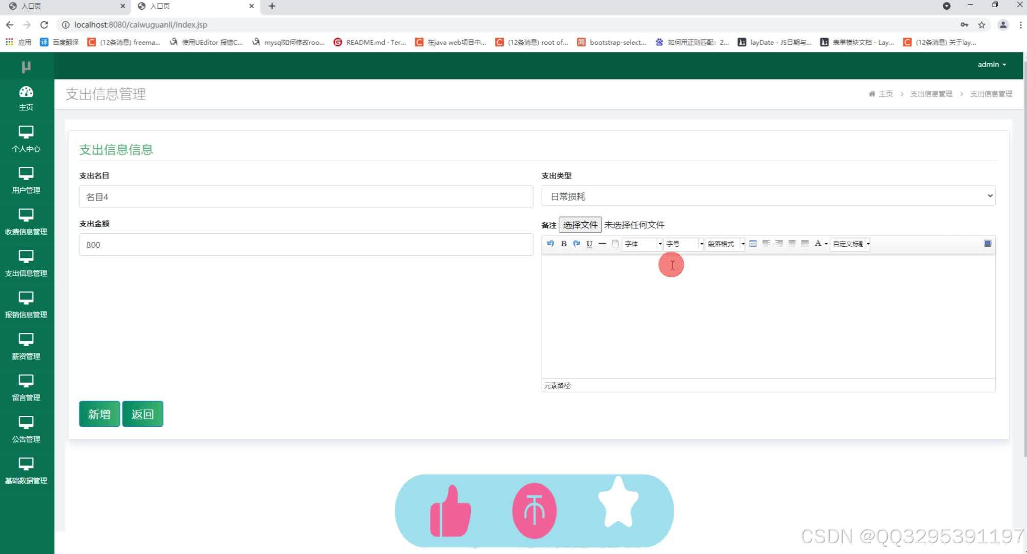Open the 支出类型 dropdown
Screen dimensions: 1027x554
coord(768,196)
